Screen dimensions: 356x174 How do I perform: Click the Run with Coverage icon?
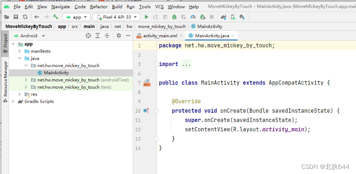(184, 17)
